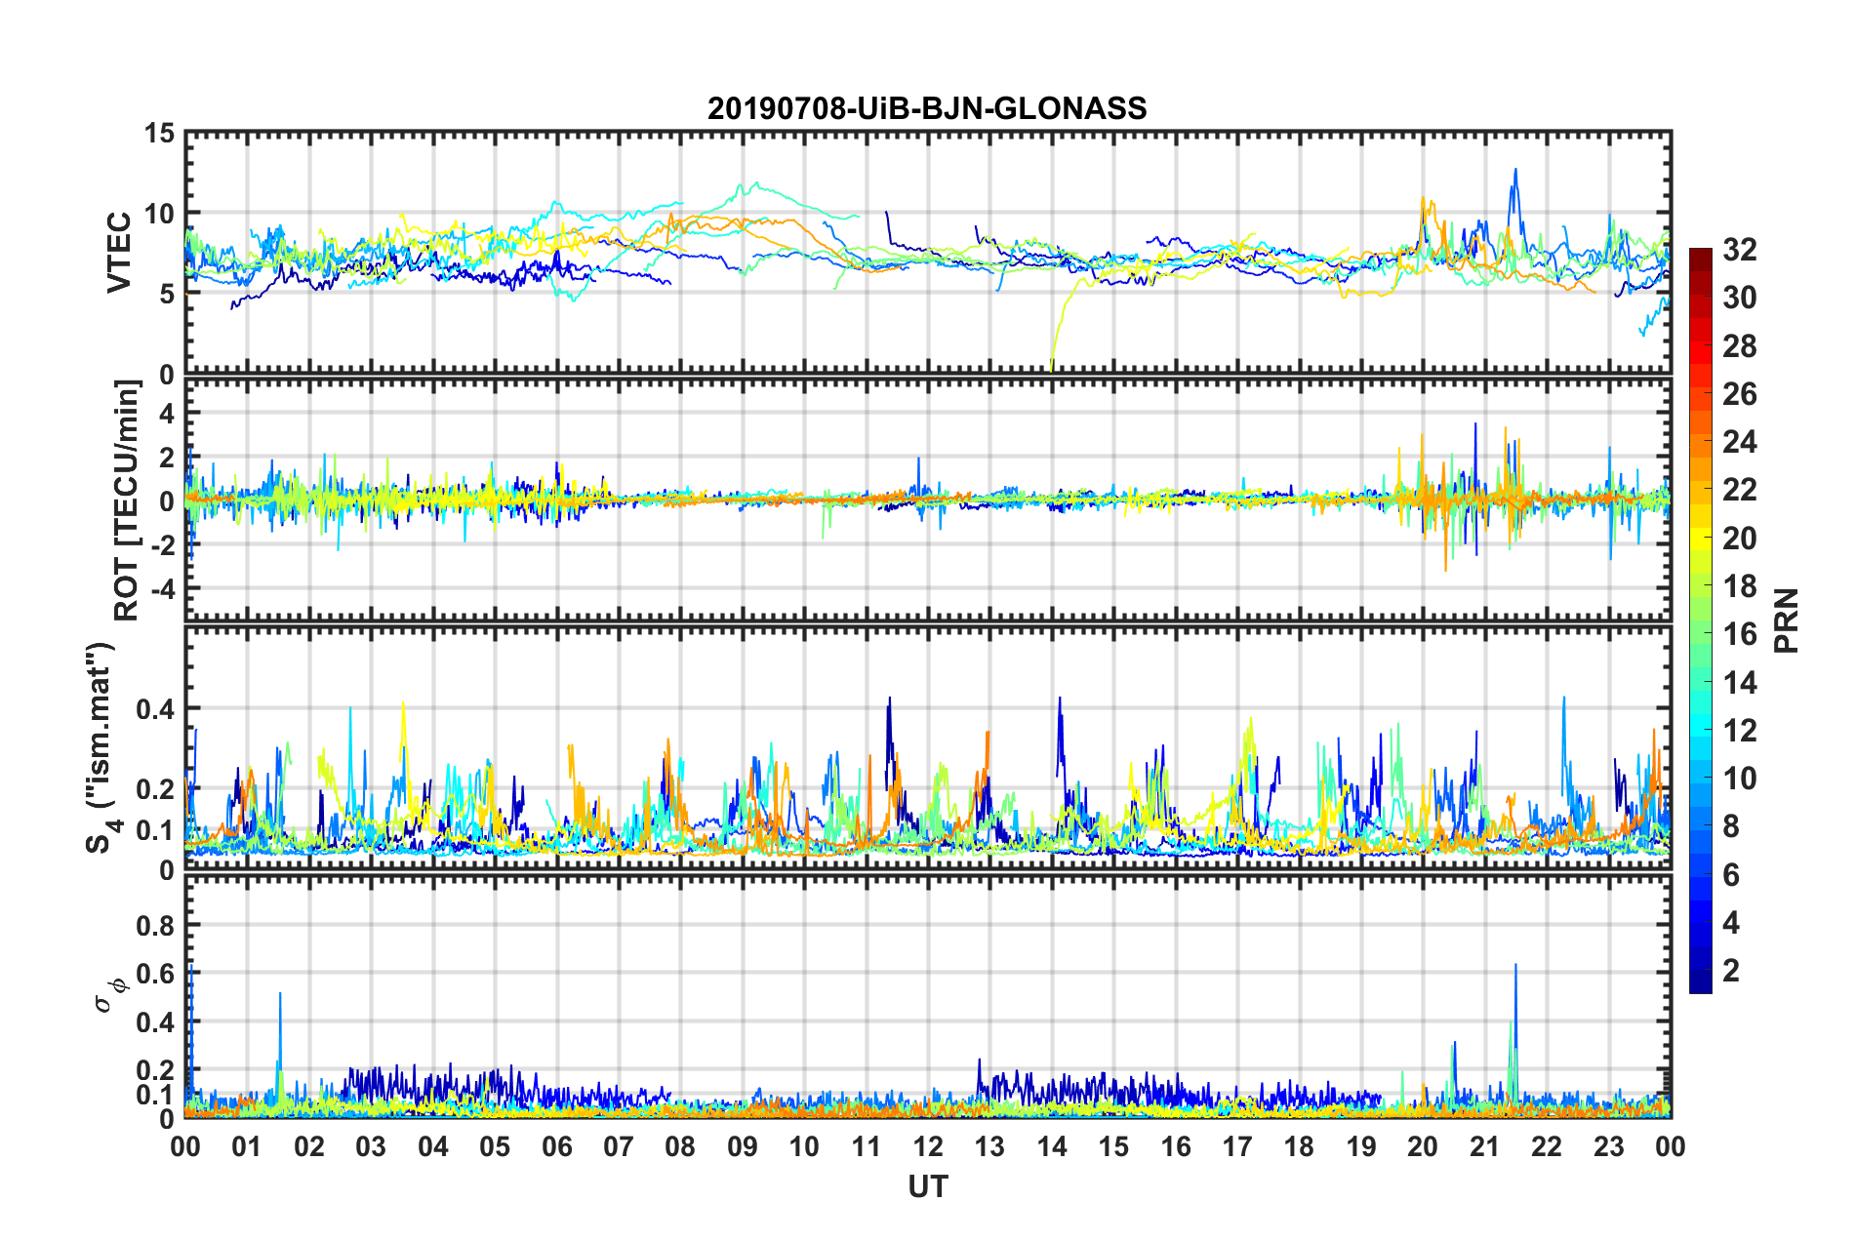Click the S4 tick label 0.4
1856x1241 pixels.
coord(155,709)
